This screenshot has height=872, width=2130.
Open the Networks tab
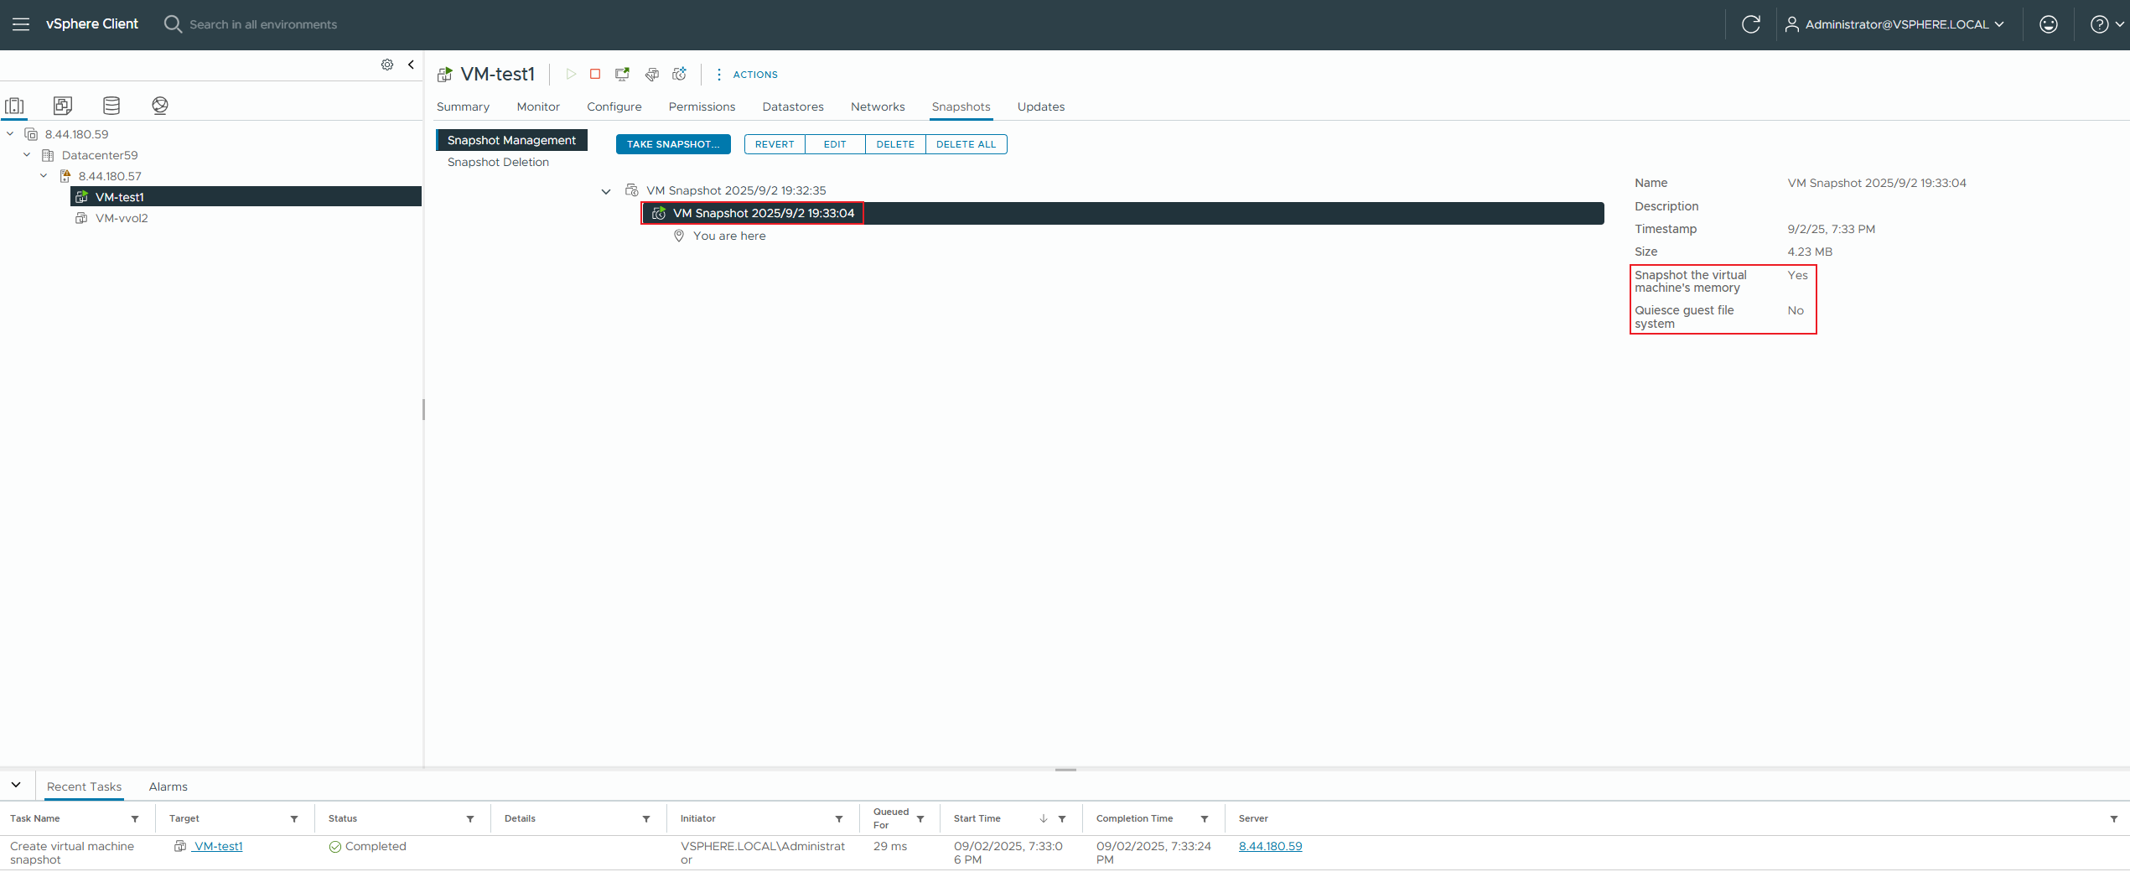pyautogui.click(x=878, y=106)
